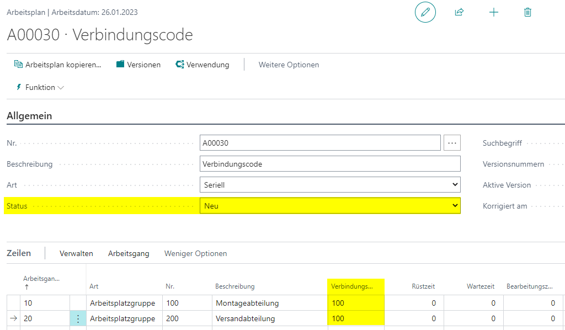
Task: Click the plus icon to create new
Action: (494, 12)
